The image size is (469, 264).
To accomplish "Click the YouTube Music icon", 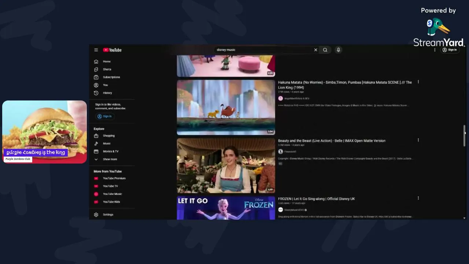I will (96, 194).
